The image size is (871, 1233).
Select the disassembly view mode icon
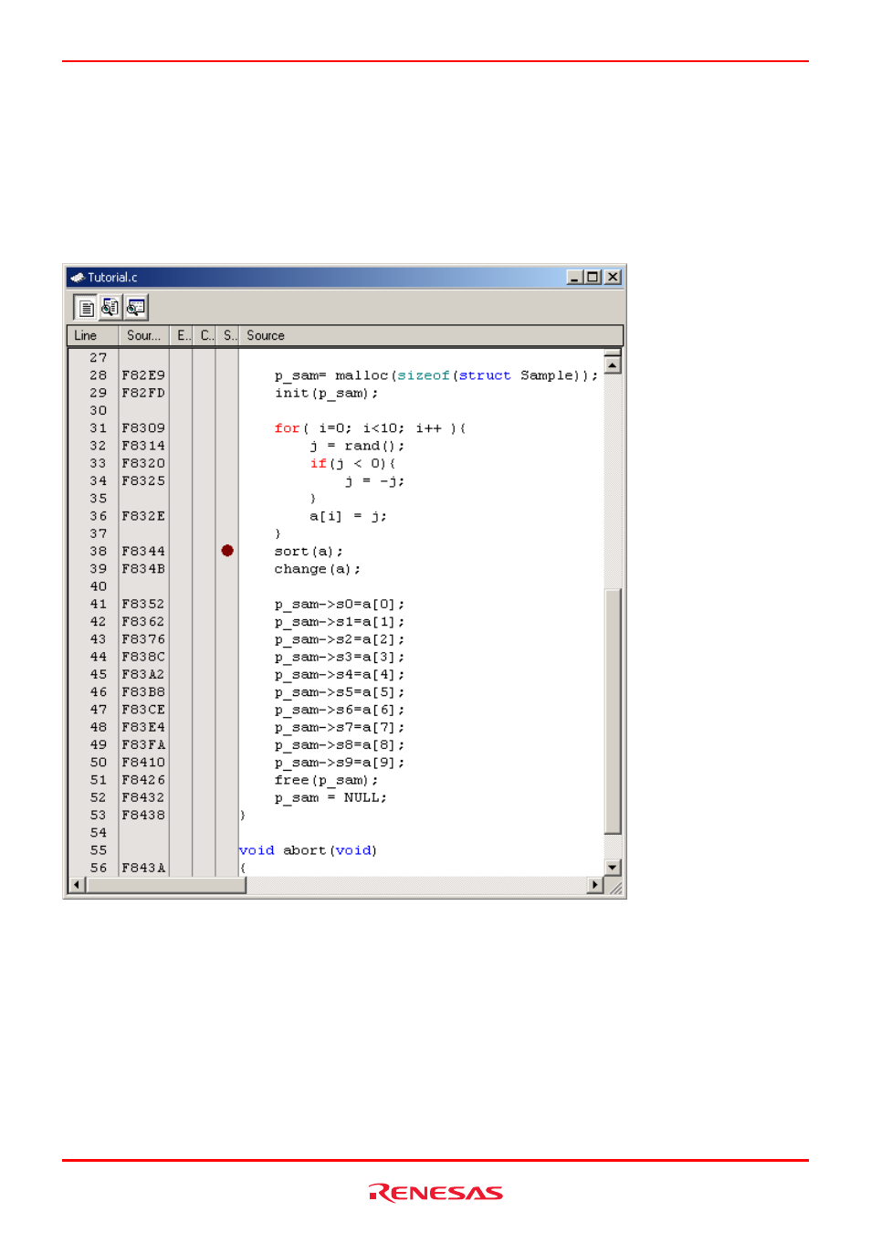pyautogui.click(x=136, y=308)
